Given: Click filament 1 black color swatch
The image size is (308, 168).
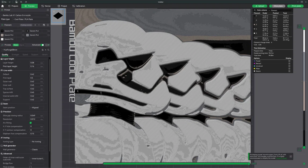Looking at the screenshot, I should 2,31.
